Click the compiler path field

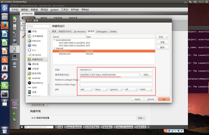110,75
